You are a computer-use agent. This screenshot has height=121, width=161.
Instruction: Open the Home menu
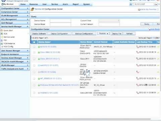tap(23, 4)
